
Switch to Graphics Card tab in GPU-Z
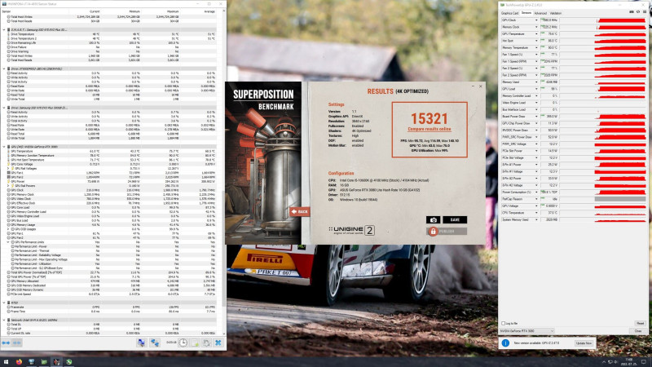coord(509,13)
